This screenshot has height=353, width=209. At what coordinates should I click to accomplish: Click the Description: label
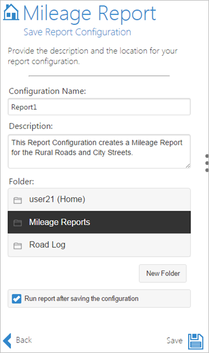31,126
